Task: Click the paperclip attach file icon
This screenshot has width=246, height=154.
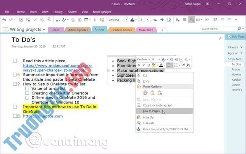Action: [x=95, y=20]
